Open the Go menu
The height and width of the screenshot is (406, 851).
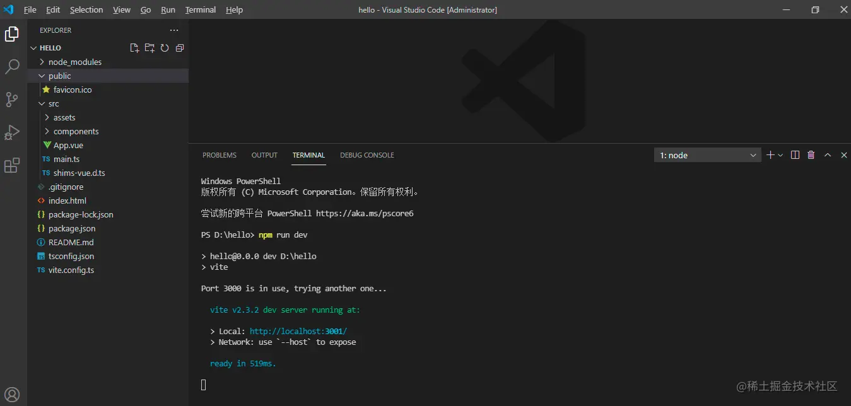point(146,9)
